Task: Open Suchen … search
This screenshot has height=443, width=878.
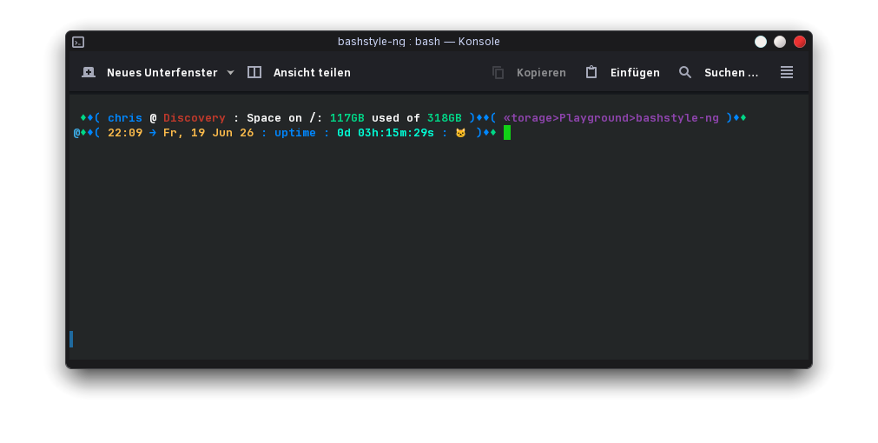Action: 731,73
